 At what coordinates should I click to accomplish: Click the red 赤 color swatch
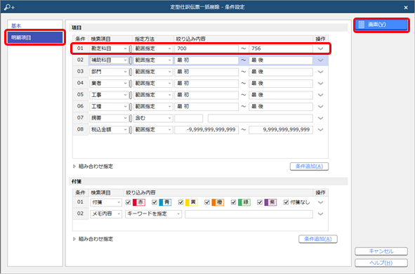point(139,202)
